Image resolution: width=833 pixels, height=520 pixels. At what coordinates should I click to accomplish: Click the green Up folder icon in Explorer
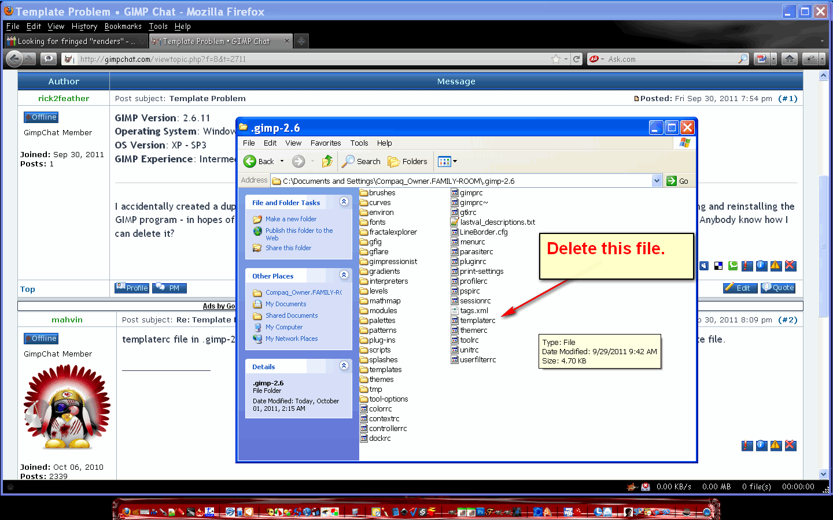click(x=327, y=161)
